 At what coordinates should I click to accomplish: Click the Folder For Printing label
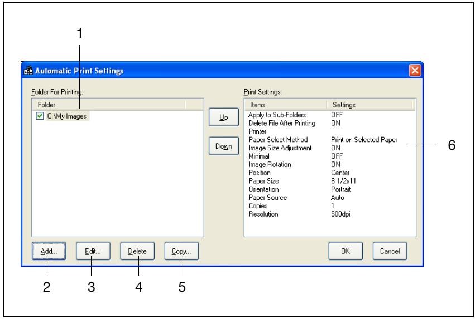[x=57, y=91]
